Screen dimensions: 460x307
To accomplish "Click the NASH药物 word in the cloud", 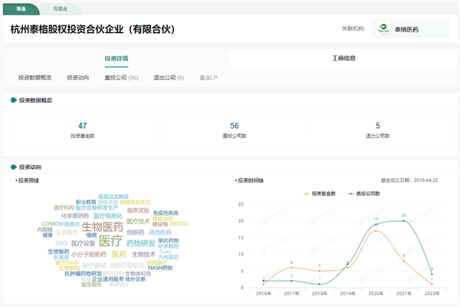I will (160, 268).
